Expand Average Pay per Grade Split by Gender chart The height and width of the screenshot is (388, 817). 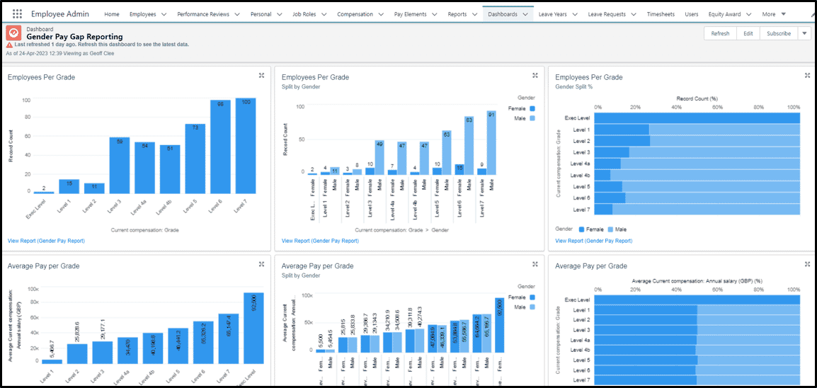click(535, 264)
